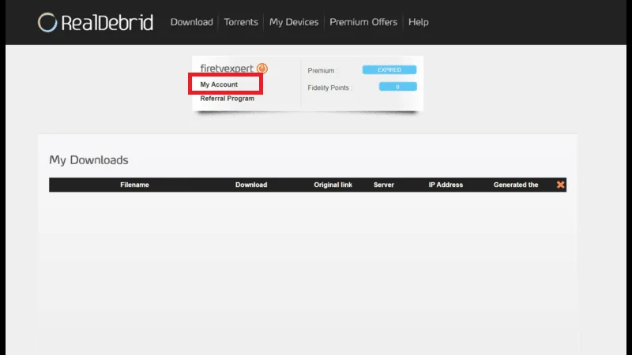Click the Filename column header
This screenshot has height=355, width=632.
click(x=134, y=185)
